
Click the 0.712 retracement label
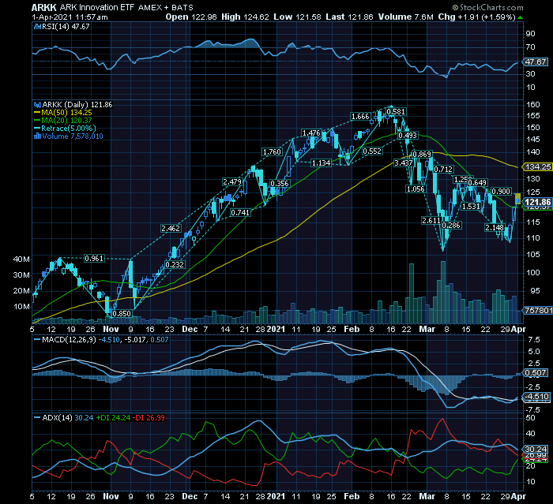point(443,170)
